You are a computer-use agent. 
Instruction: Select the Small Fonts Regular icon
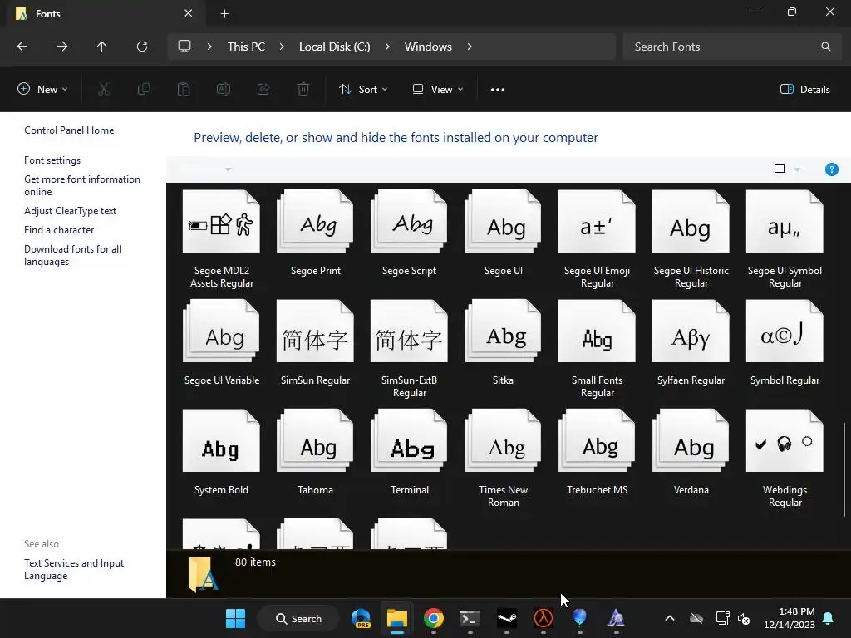tap(597, 331)
